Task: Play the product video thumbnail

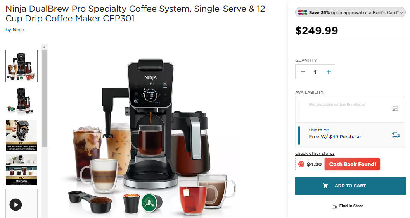Action: (x=16, y=204)
